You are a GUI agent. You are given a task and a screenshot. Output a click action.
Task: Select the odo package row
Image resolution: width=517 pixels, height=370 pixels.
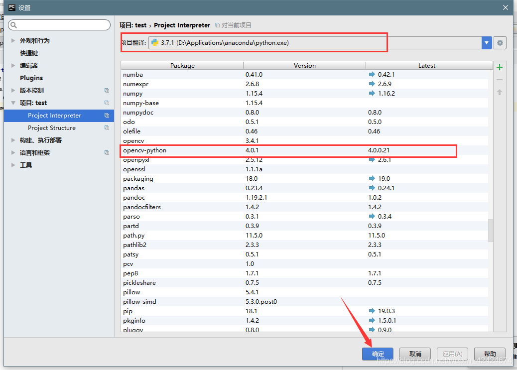tap(305, 122)
